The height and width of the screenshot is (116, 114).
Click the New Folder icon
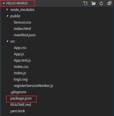(x=93, y=3)
